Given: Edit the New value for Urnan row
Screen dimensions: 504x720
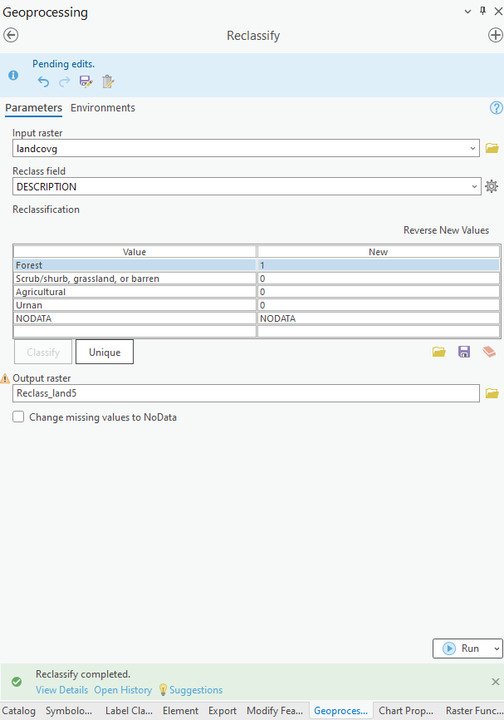Looking at the screenshot, I should (x=379, y=305).
